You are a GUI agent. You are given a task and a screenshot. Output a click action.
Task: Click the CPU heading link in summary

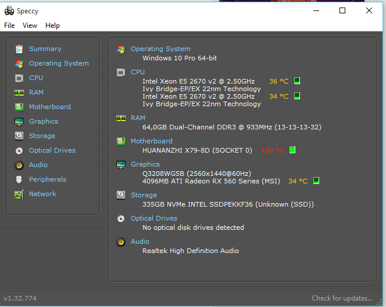[138, 73]
